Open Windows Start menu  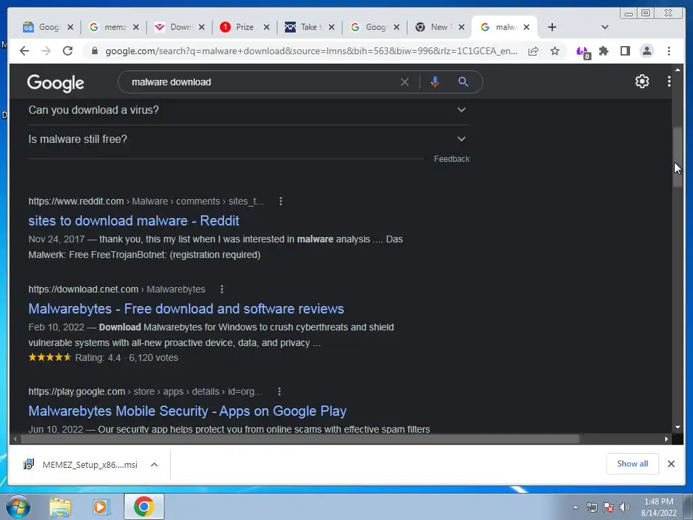pos(18,506)
